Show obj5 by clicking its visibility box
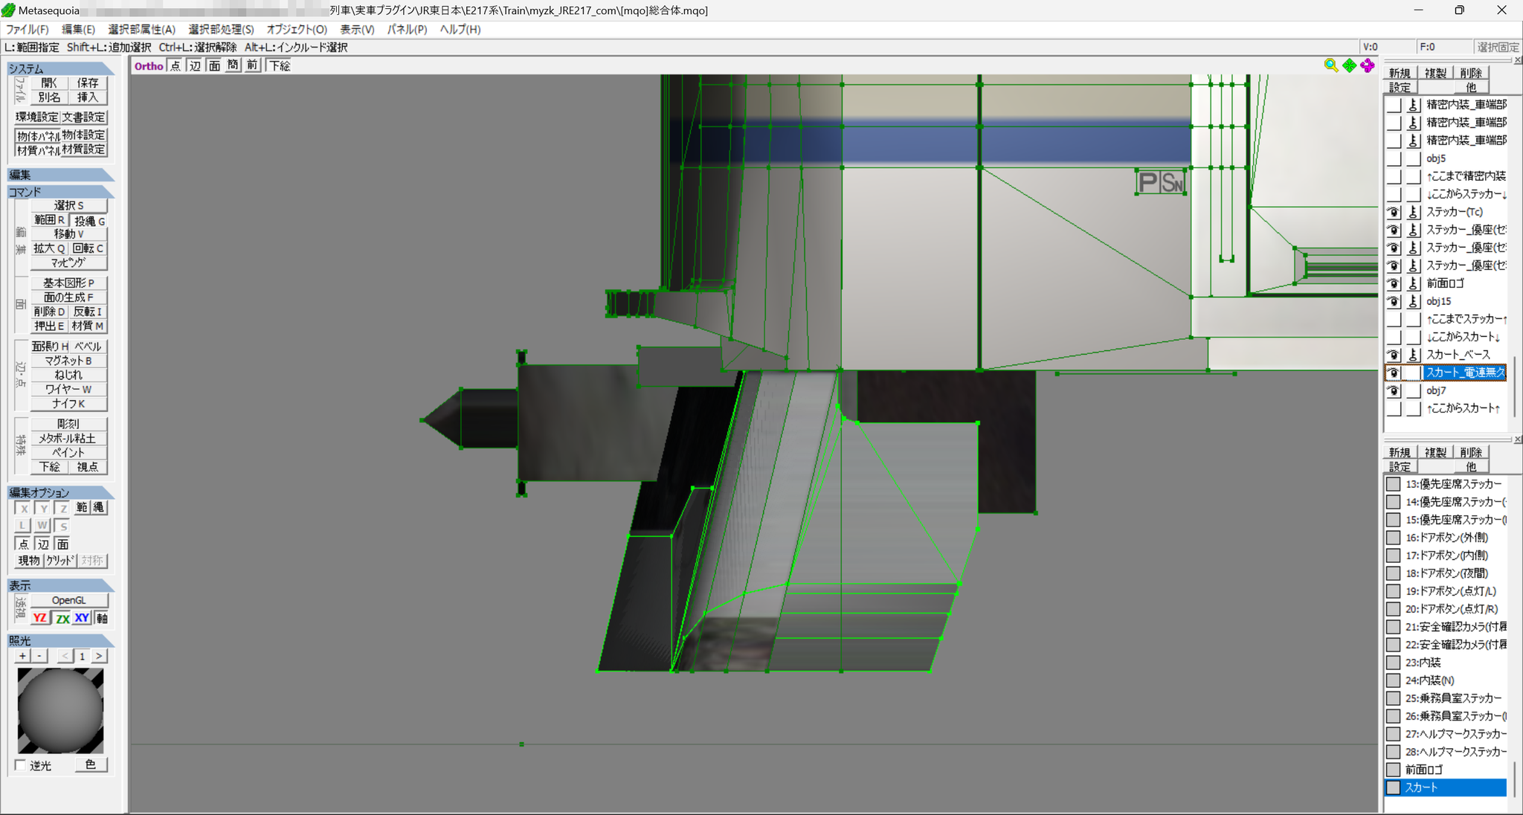Screen dimensions: 1523x815 (1394, 158)
